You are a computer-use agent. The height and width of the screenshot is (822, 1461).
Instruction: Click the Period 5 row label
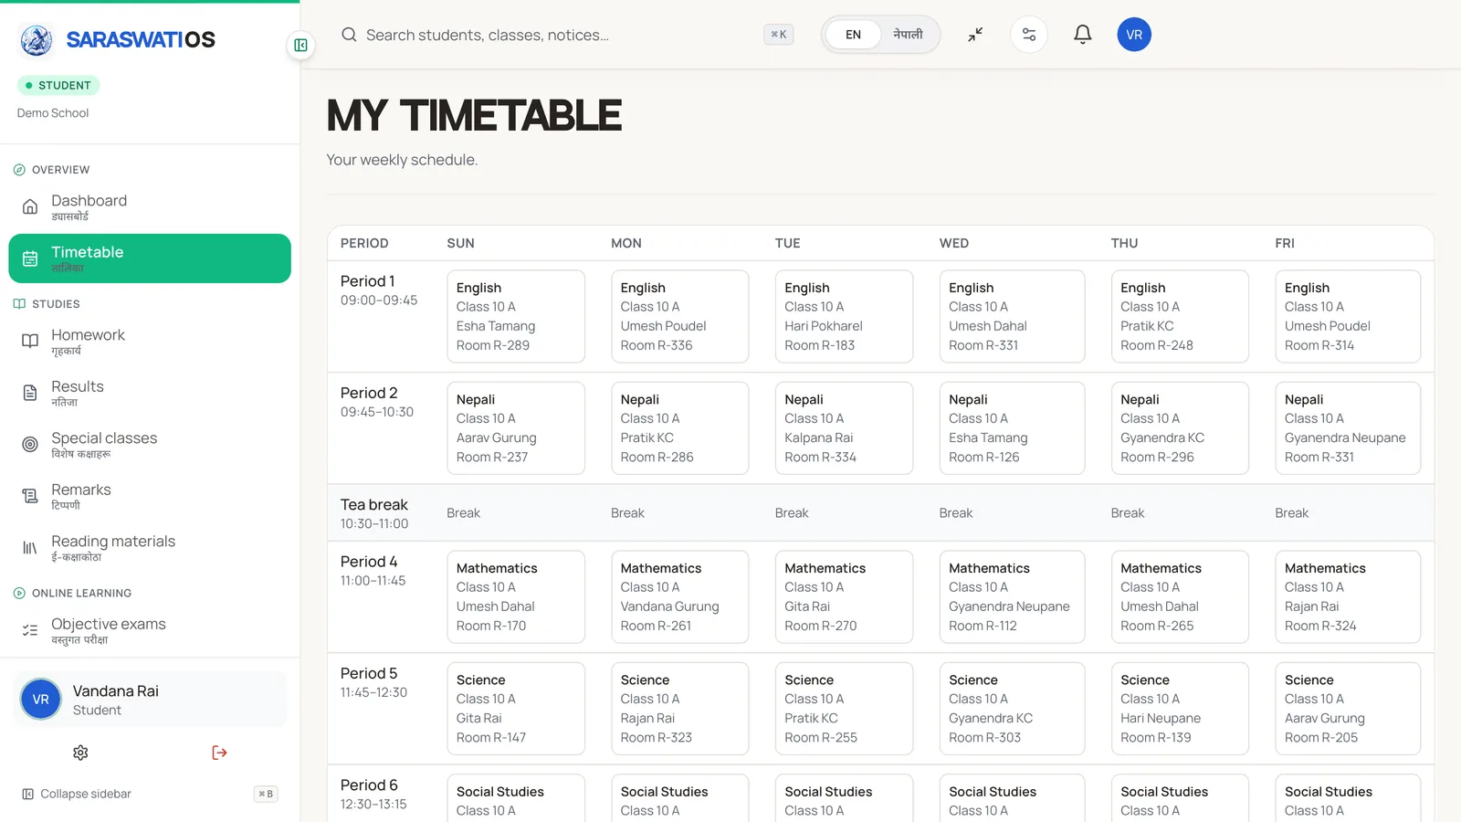click(x=369, y=673)
